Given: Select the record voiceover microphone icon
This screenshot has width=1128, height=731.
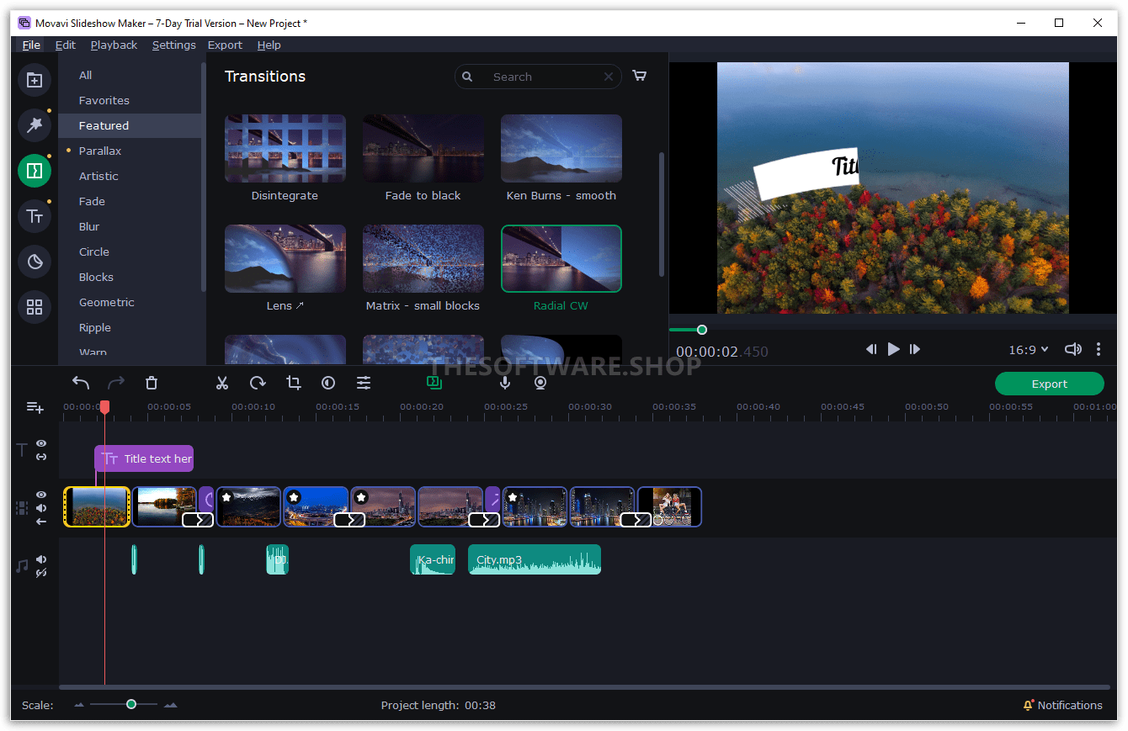Looking at the screenshot, I should click(x=505, y=382).
